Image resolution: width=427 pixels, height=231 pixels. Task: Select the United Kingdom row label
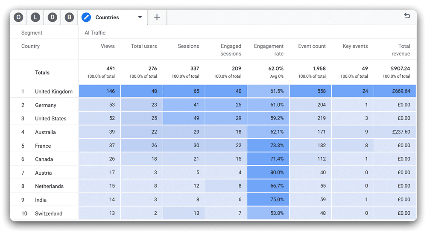(x=54, y=91)
